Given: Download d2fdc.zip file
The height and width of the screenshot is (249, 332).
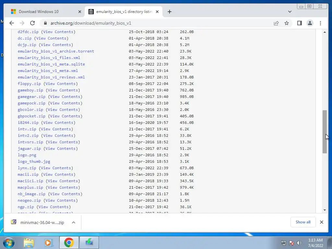Looking at the screenshot, I should (28, 32).
